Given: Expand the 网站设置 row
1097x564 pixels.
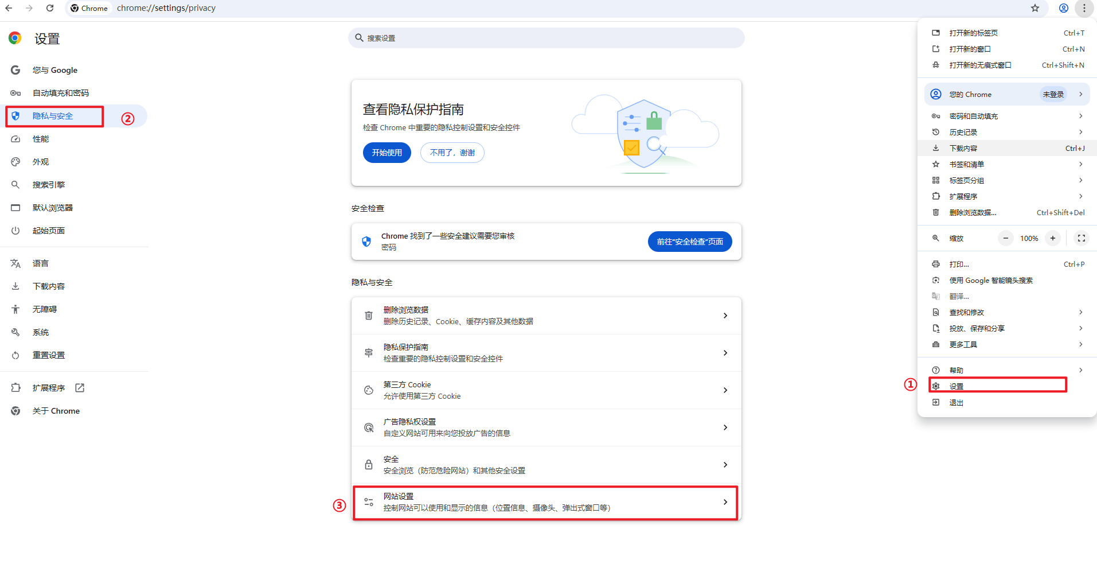Looking at the screenshot, I should click(x=545, y=502).
